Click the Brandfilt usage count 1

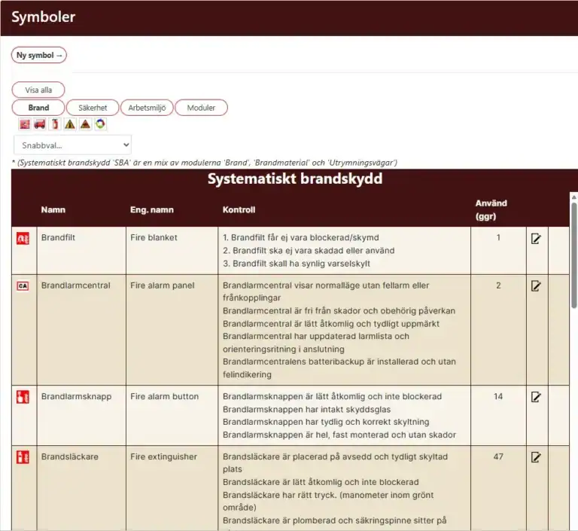coord(498,237)
